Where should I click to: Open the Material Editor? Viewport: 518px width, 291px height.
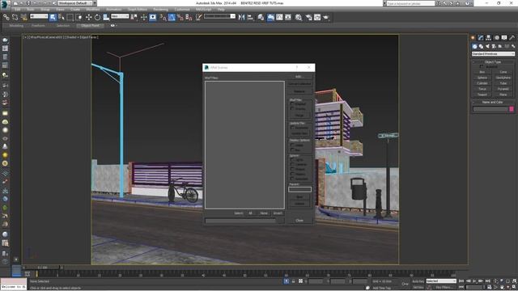point(299,17)
